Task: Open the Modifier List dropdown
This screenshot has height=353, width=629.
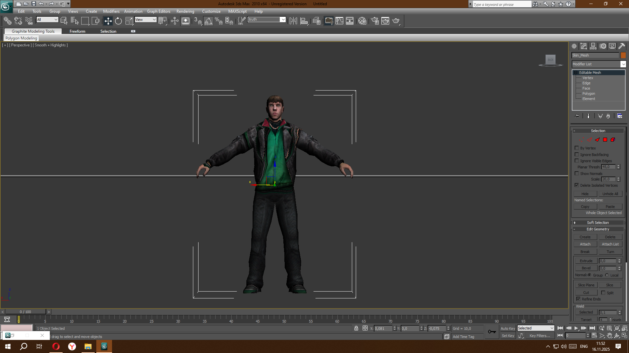Action: (623, 64)
